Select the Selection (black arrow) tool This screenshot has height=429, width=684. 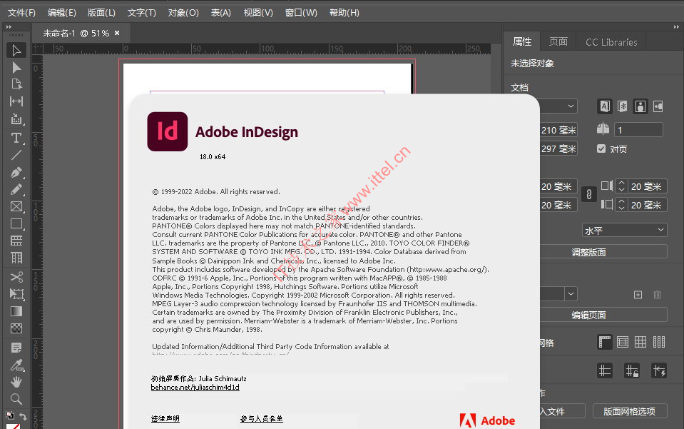tap(16, 50)
